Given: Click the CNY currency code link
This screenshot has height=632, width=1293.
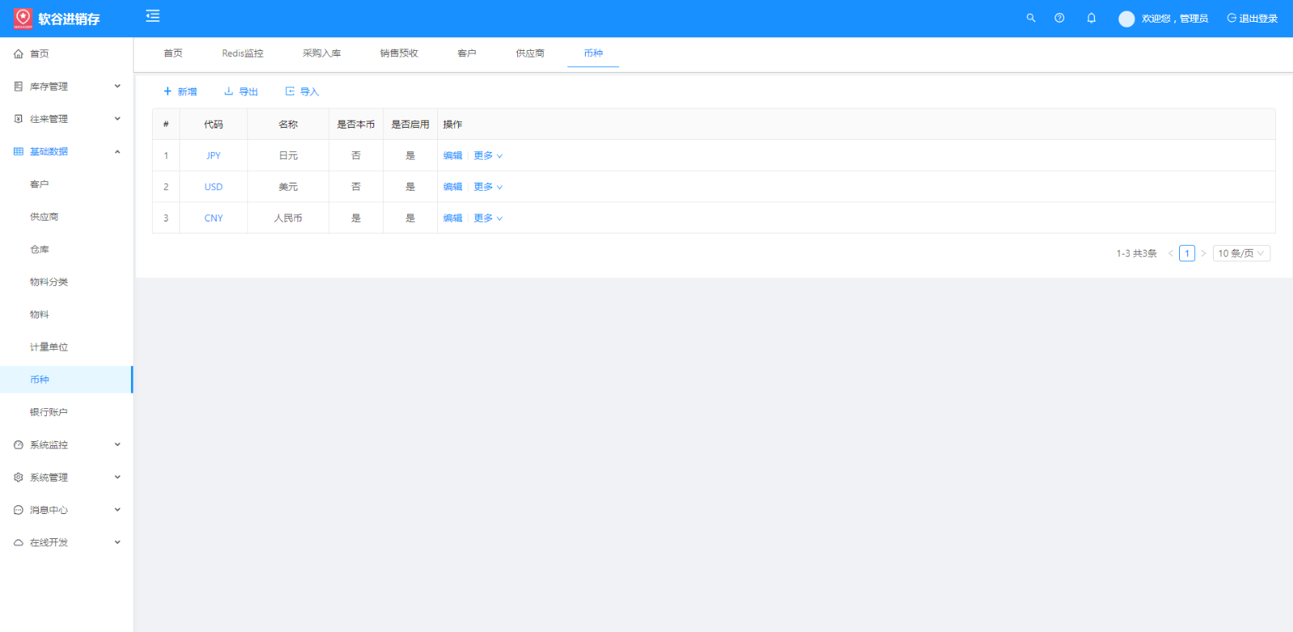Looking at the screenshot, I should pos(213,218).
